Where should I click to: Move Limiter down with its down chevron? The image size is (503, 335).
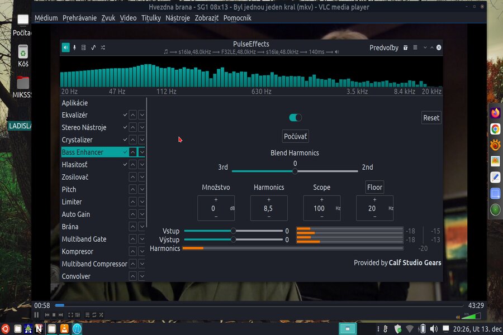(x=142, y=202)
